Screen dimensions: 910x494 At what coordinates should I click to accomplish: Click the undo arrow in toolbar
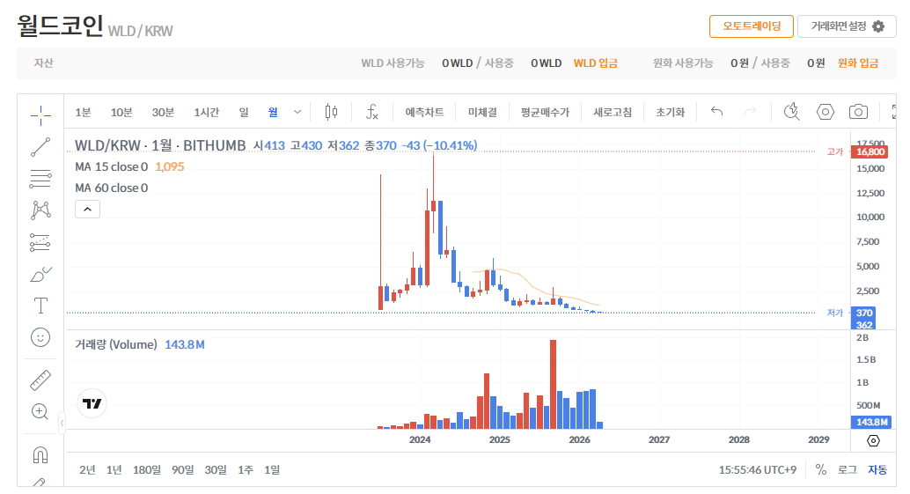(716, 112)
